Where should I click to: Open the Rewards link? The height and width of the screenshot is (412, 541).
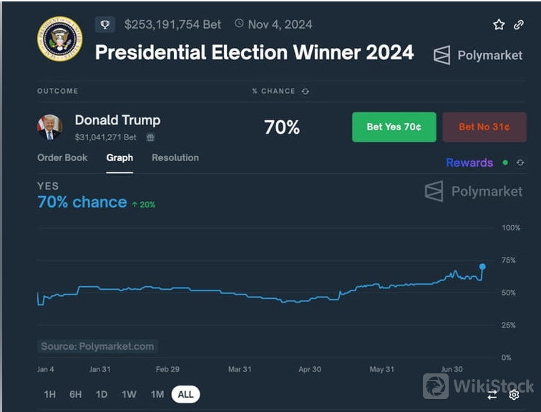[469, 163]
